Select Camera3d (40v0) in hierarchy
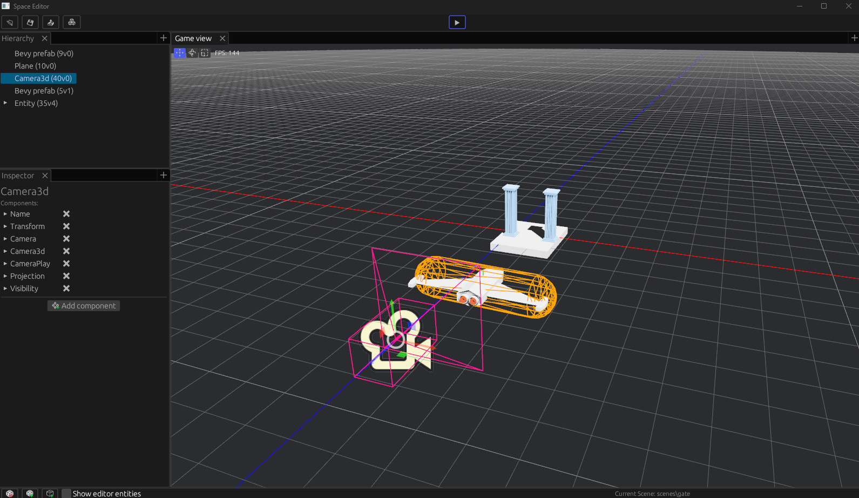 [38, 78]
